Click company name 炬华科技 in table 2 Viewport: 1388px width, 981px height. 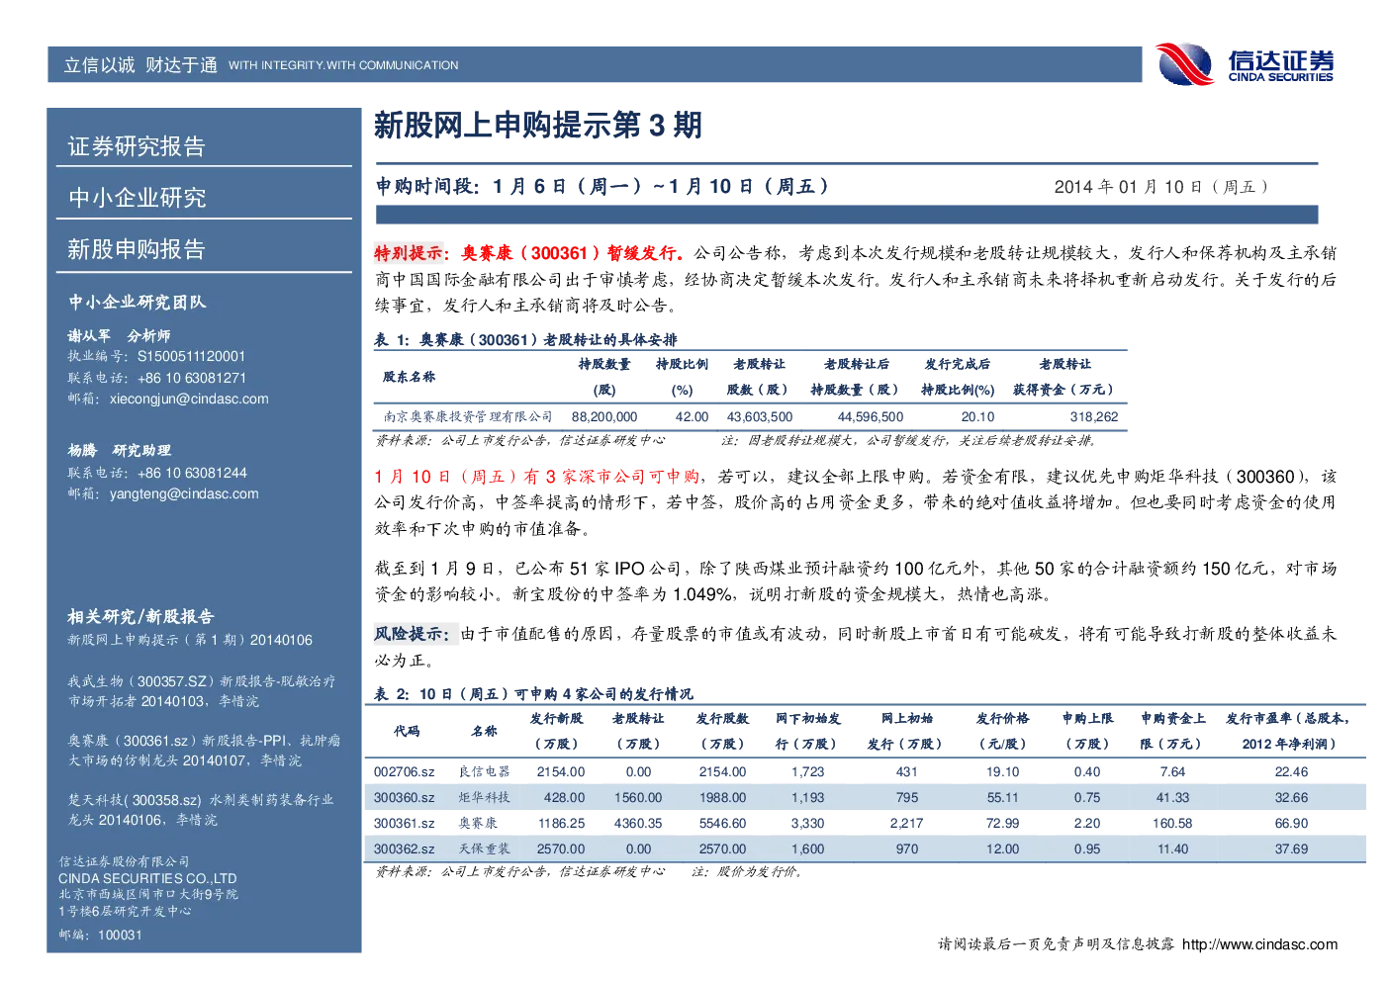click(x=485, y=798)
